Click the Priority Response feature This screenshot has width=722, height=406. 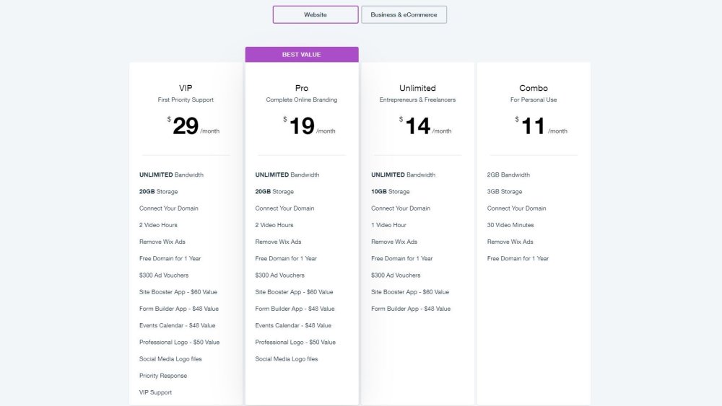163,376
